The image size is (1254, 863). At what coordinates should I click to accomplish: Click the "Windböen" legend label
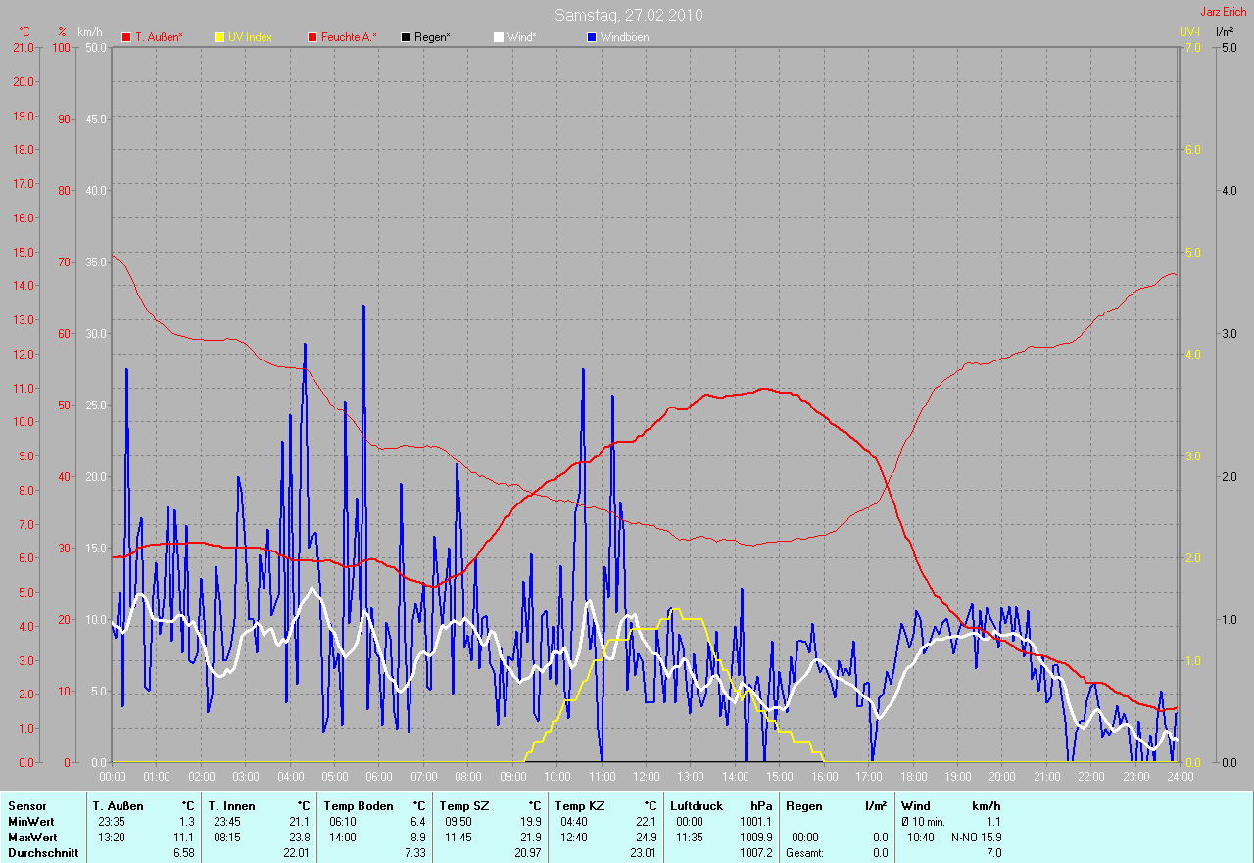click(x=624, y=37)
